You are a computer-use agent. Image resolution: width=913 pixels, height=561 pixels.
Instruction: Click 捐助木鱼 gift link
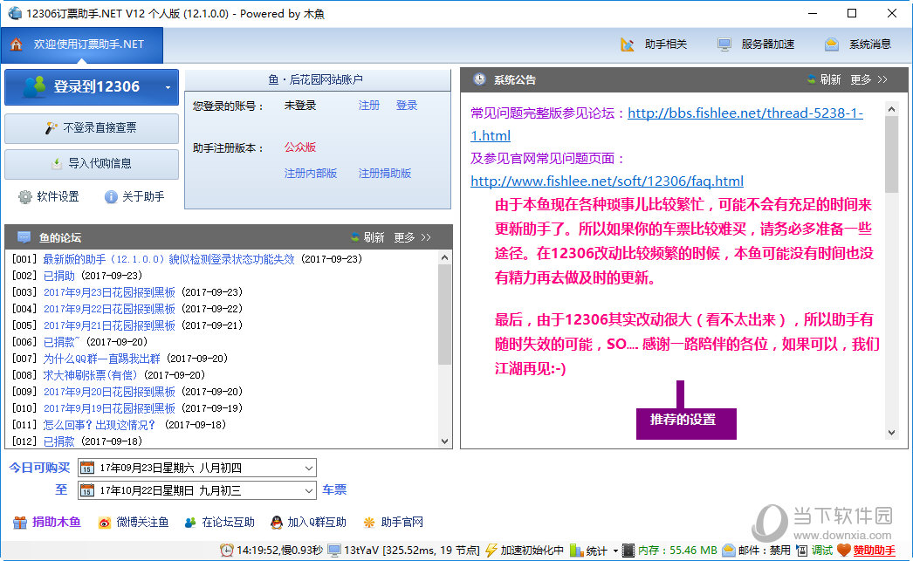coord(46,523)
